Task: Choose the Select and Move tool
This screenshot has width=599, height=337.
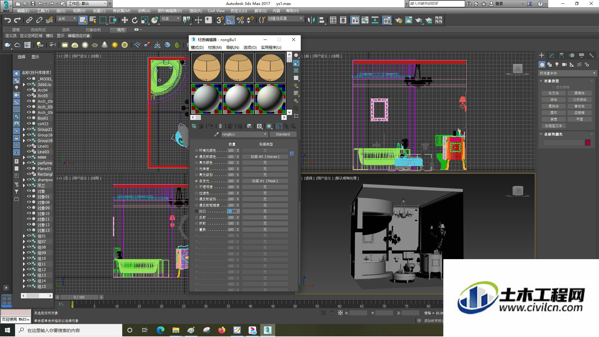Action: (124, 20)
